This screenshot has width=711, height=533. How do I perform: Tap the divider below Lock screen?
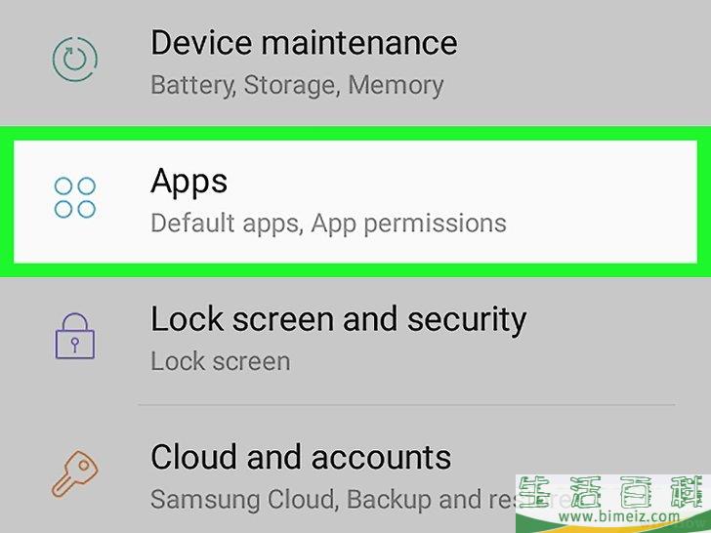[406, 404]
